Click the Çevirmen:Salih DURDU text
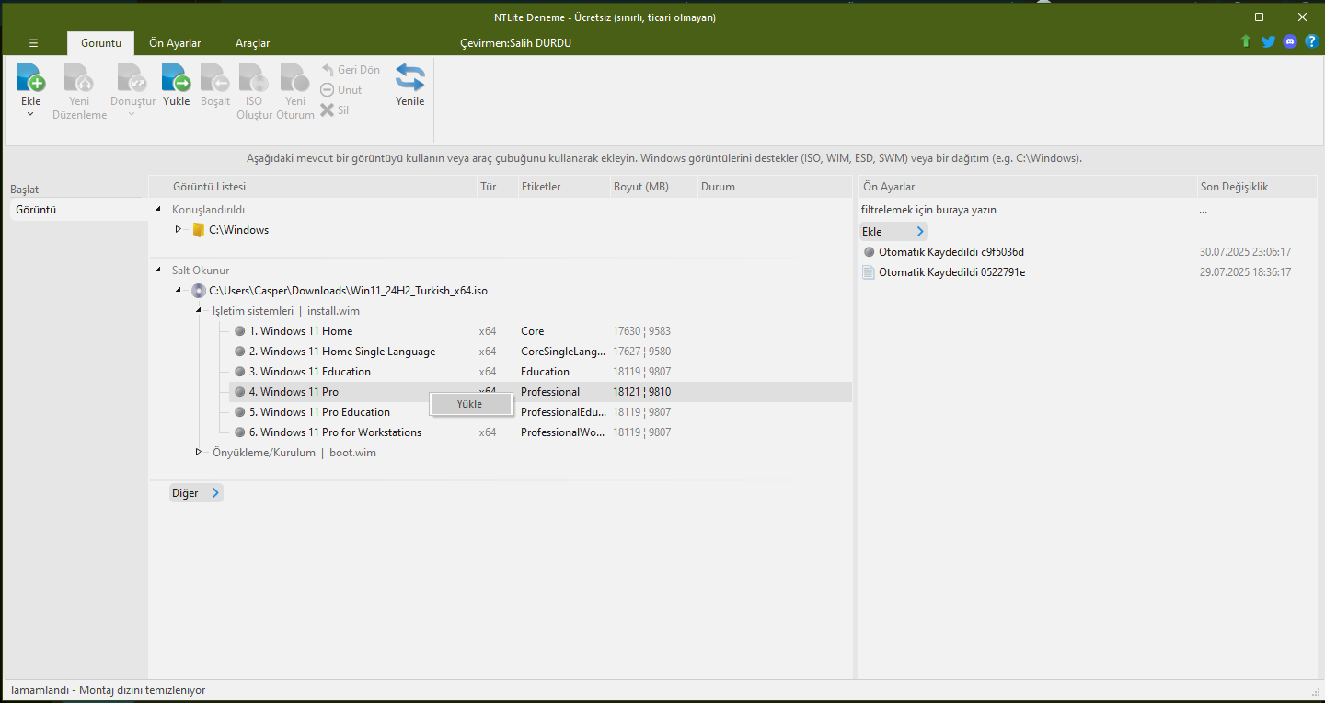Screen dimensions: 1325x703 (515, 43)
